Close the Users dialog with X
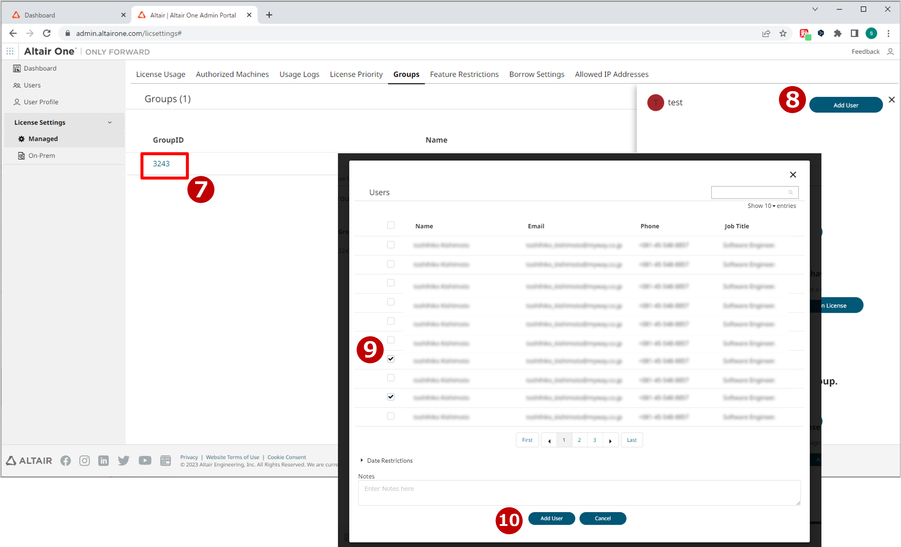 [793, 175]
